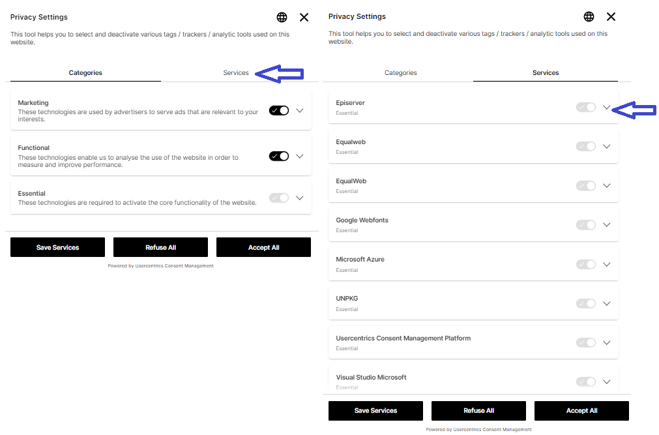659x435 pixels.
Task: Click Usercentrics Consent Management Platform name
Action: (403, 338)
